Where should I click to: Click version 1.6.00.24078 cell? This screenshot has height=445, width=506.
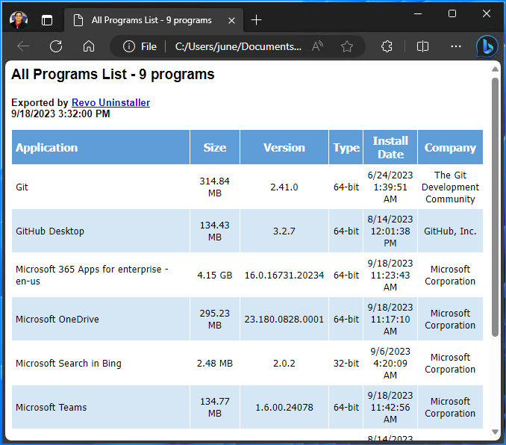click(284, 408)
